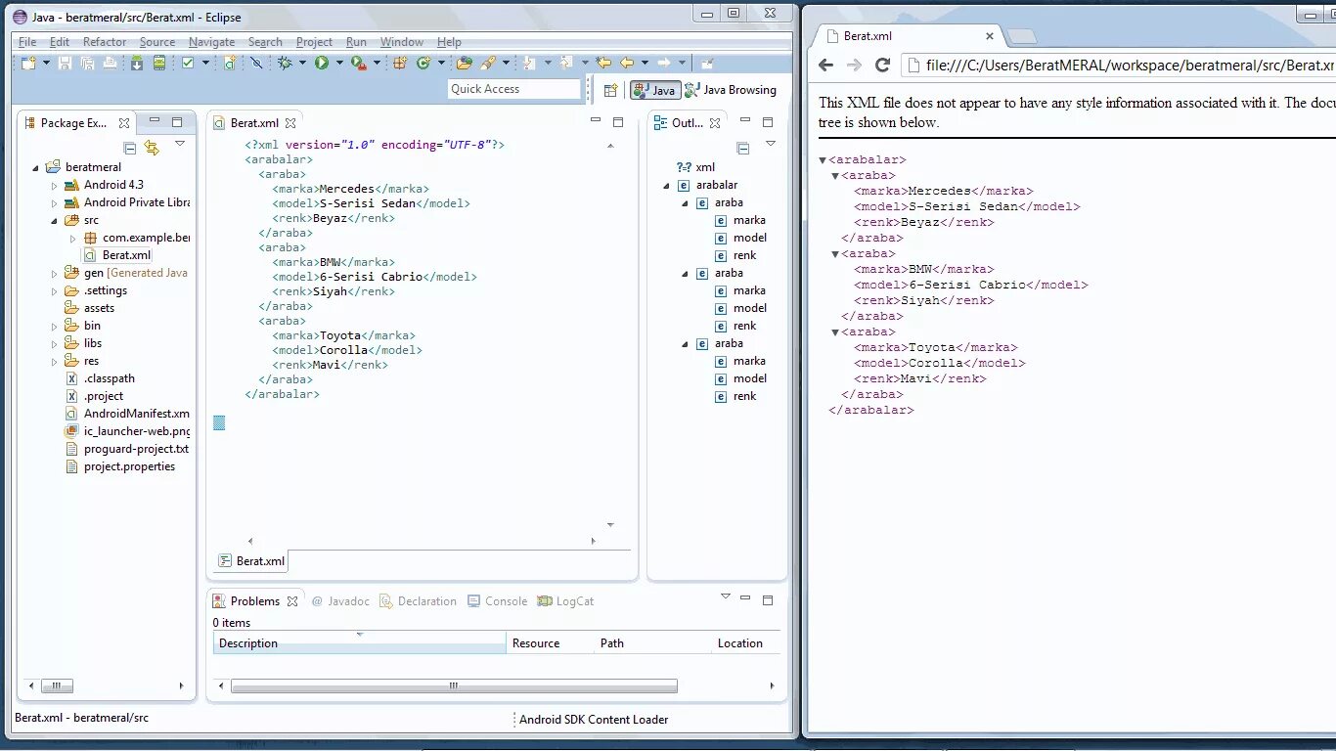Image resolution: width=1336 pixels, height=751 pixels.
Task: Open the Problems view menu triangle
Action: click(726, 596)
